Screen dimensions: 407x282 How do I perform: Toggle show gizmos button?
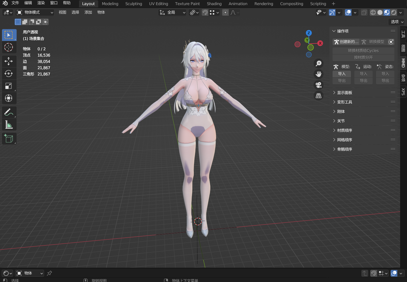[x=332, y=13]
